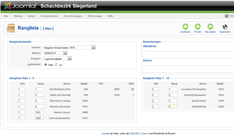Click Mnr field for Send,Cedric
The image size is (234, 135).
coord(155,101)
